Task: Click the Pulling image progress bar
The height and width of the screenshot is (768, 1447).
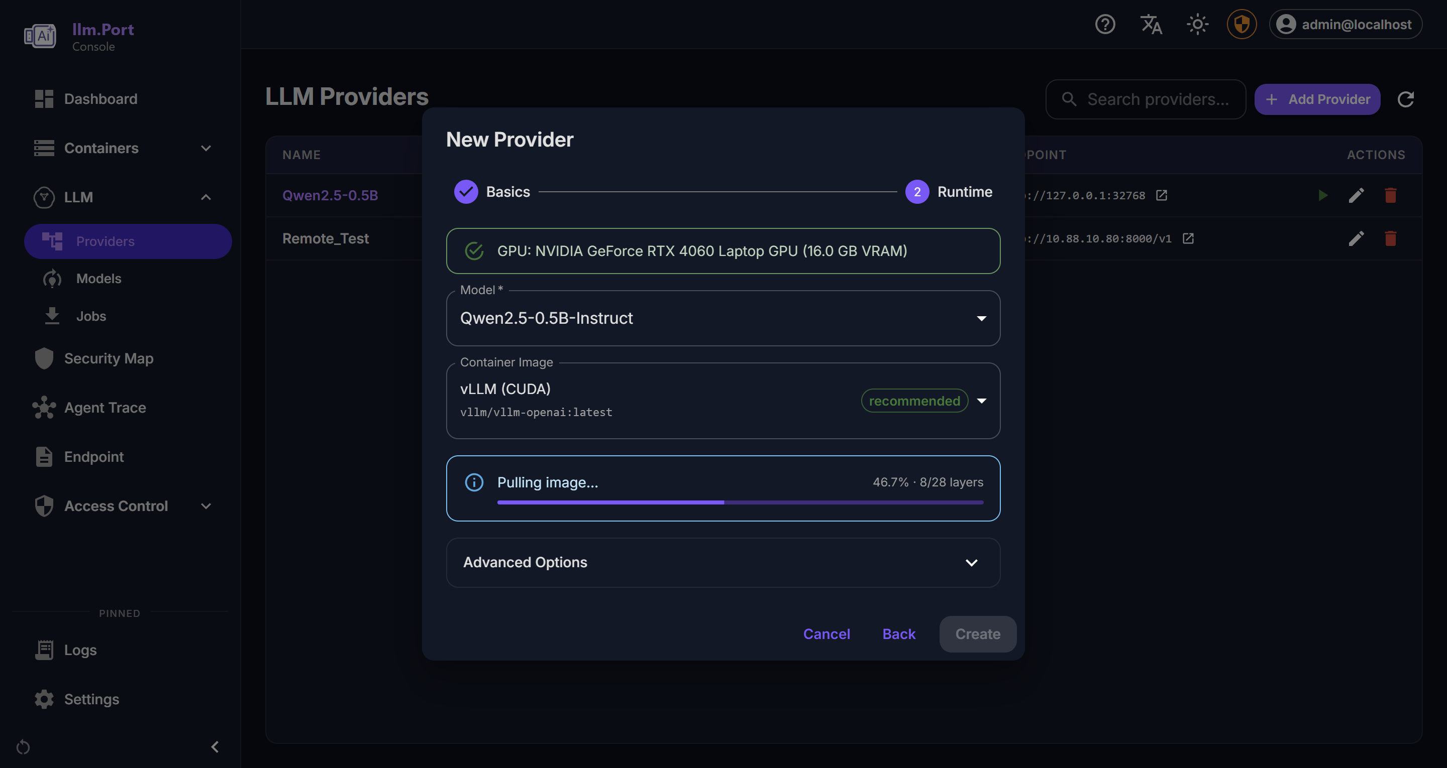Action: 741,502
